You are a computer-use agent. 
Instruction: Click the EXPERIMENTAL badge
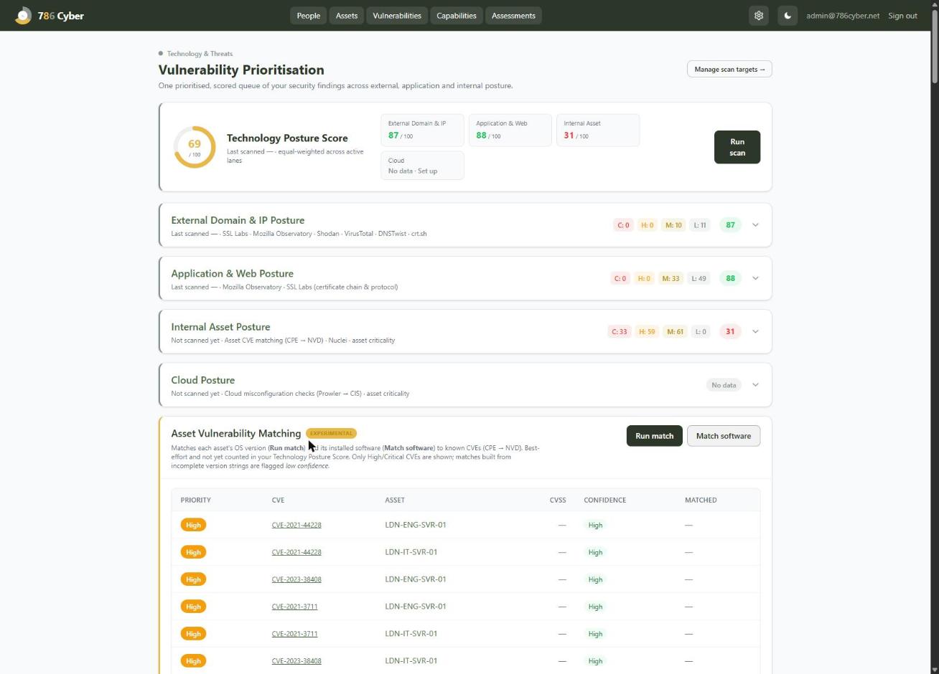point(331,433)
